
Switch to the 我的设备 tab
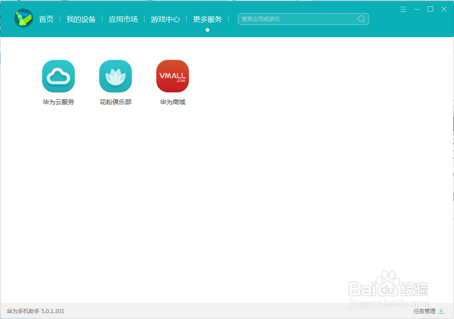(81, 19)
